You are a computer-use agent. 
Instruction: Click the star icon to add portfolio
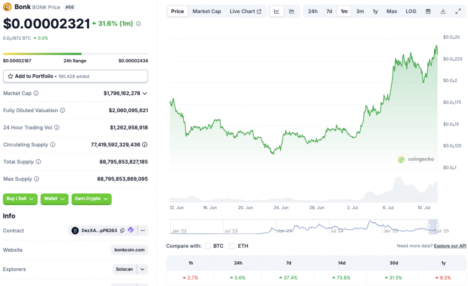pyautogui.click(x=10, y=76)
